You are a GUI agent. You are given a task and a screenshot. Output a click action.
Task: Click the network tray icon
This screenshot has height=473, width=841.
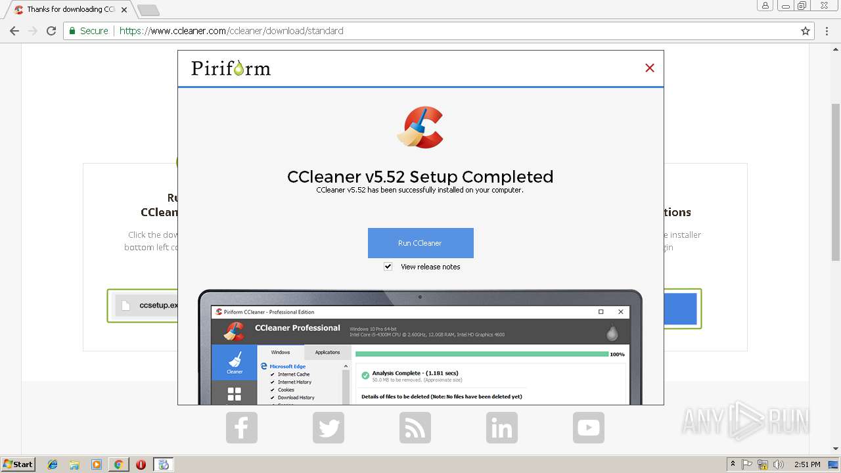763,464
